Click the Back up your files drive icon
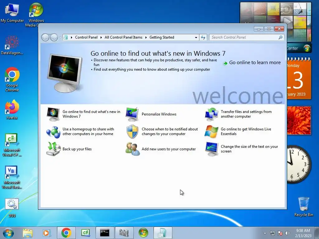 pyautogui.click(x=53, y=149)
